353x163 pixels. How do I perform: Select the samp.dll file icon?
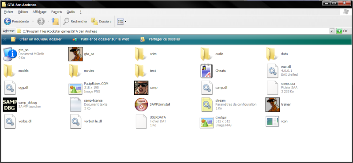[x=207, y=88]
